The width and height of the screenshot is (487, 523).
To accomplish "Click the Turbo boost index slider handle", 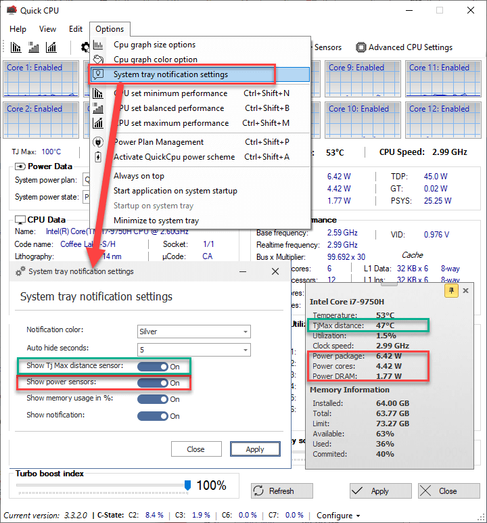I will [188, 485].
